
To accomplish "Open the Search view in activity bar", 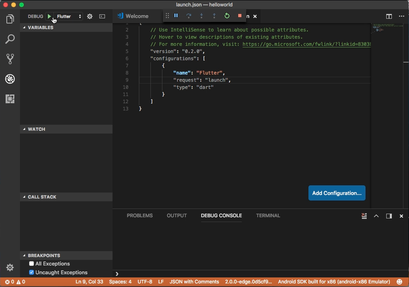I will point(10,39).
